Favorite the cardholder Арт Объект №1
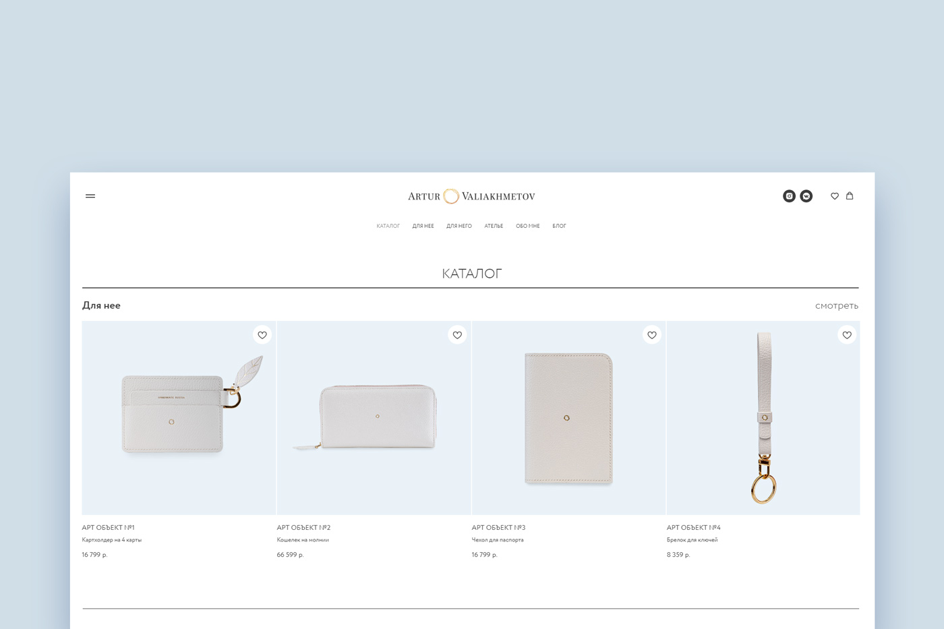Screen dimensions: 944x629 [x=262, y=335]
